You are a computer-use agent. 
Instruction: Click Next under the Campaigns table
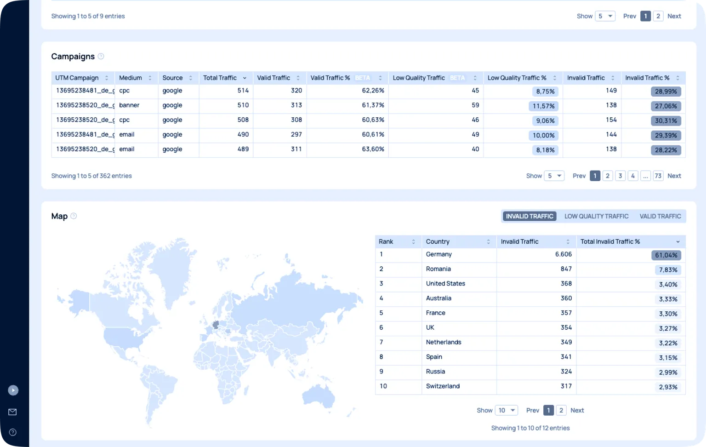point(674,176)
